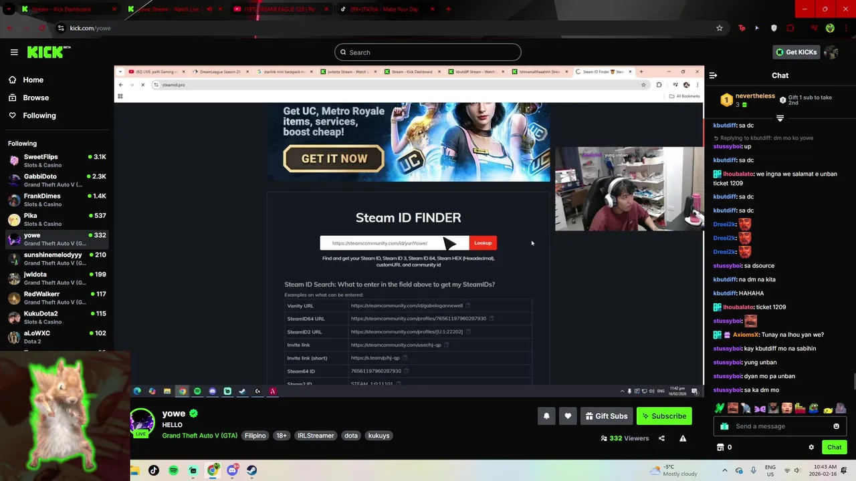Open SweetFlips channel in Following list
This screenshot has height=481, width=856.
tap(57, 160)
